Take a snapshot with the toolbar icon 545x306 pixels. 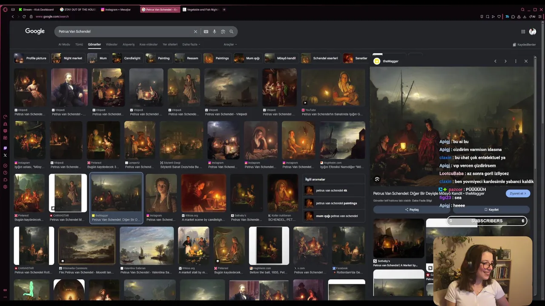point(488,17)
